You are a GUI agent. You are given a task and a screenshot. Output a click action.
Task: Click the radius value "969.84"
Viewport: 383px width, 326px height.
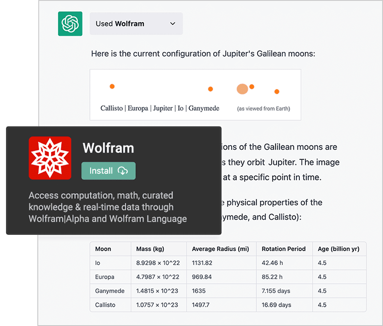[202, 277]
